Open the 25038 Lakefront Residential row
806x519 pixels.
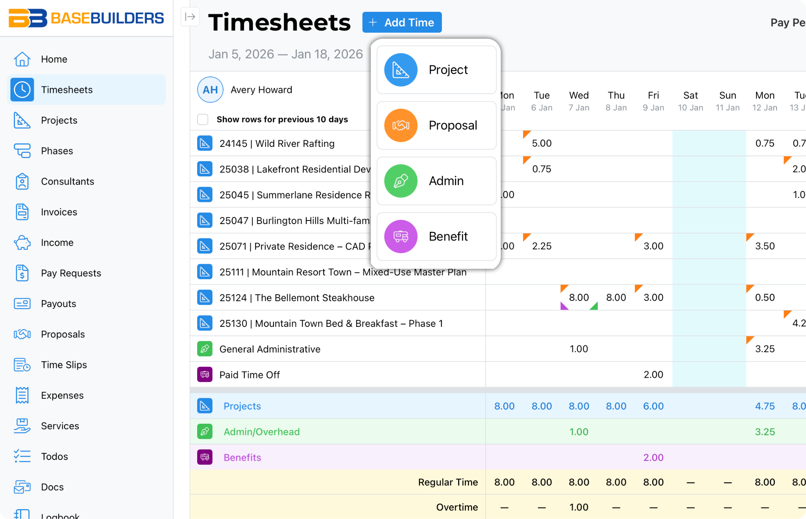click(280, 169)
